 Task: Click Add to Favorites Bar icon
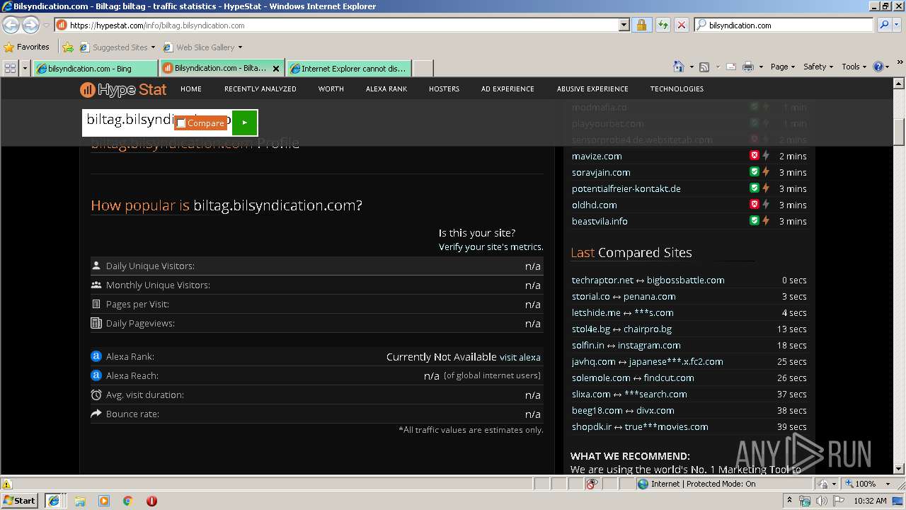click(x=68, y=47)
